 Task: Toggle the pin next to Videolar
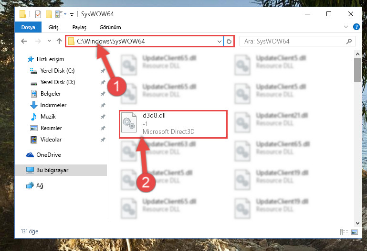[x=103, y=140]
